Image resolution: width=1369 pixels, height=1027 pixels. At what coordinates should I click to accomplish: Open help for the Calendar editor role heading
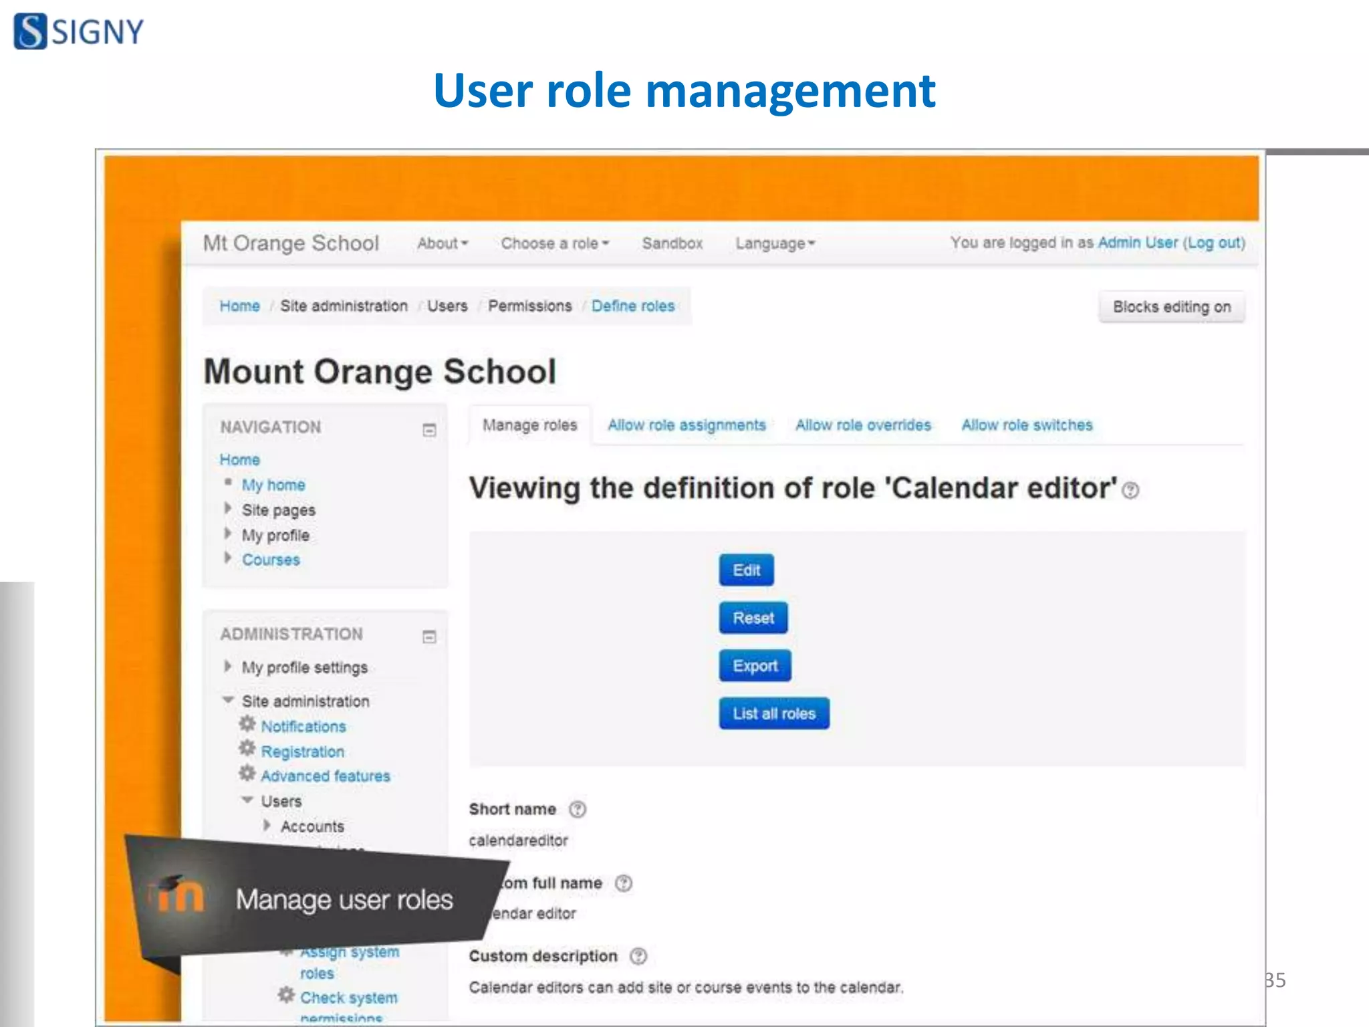[x=1130, y=491]
